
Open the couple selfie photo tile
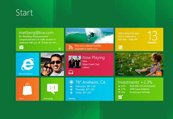point(52,64)
